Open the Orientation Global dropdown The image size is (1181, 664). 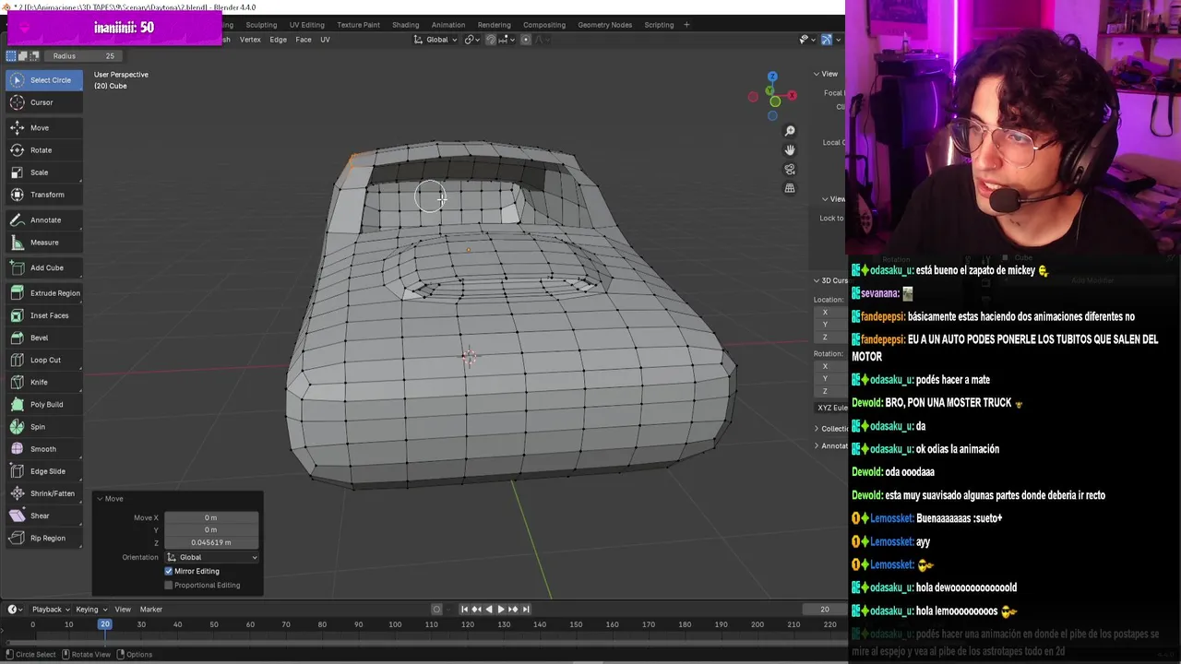212,557
